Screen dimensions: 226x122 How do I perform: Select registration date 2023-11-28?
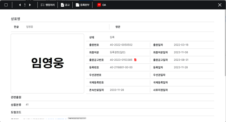[x=181, y=67]
